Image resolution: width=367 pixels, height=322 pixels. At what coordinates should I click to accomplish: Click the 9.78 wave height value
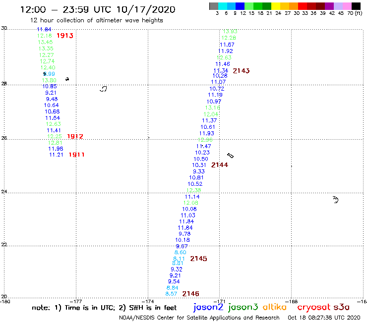184,234
